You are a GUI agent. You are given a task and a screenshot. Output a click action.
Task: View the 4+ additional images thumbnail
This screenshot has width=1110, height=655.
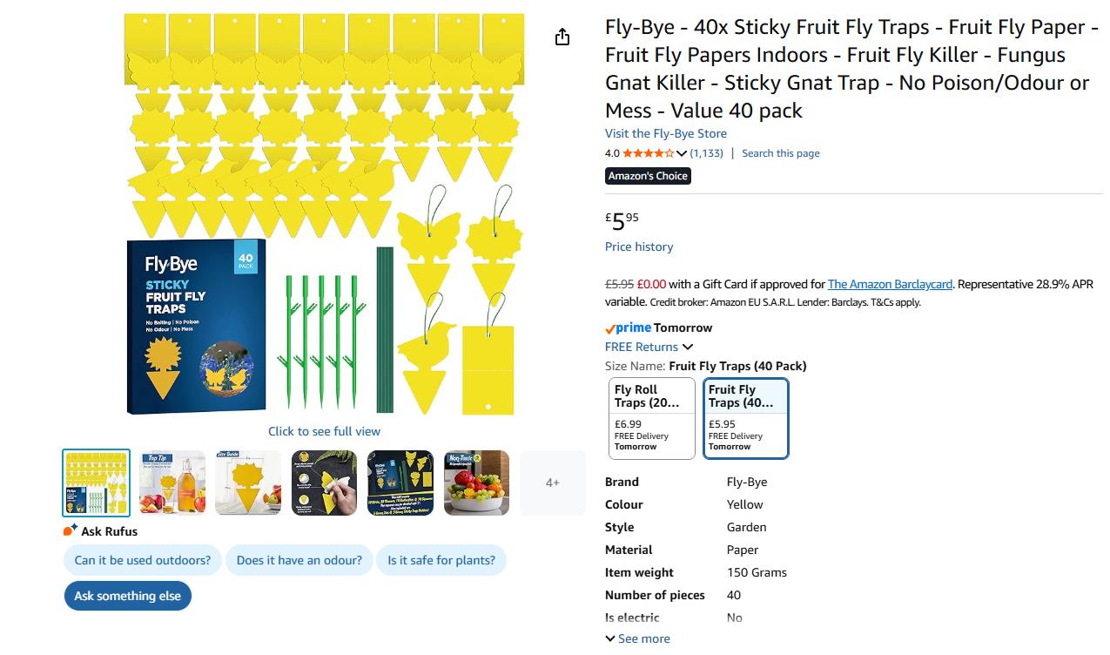[552, 483]
